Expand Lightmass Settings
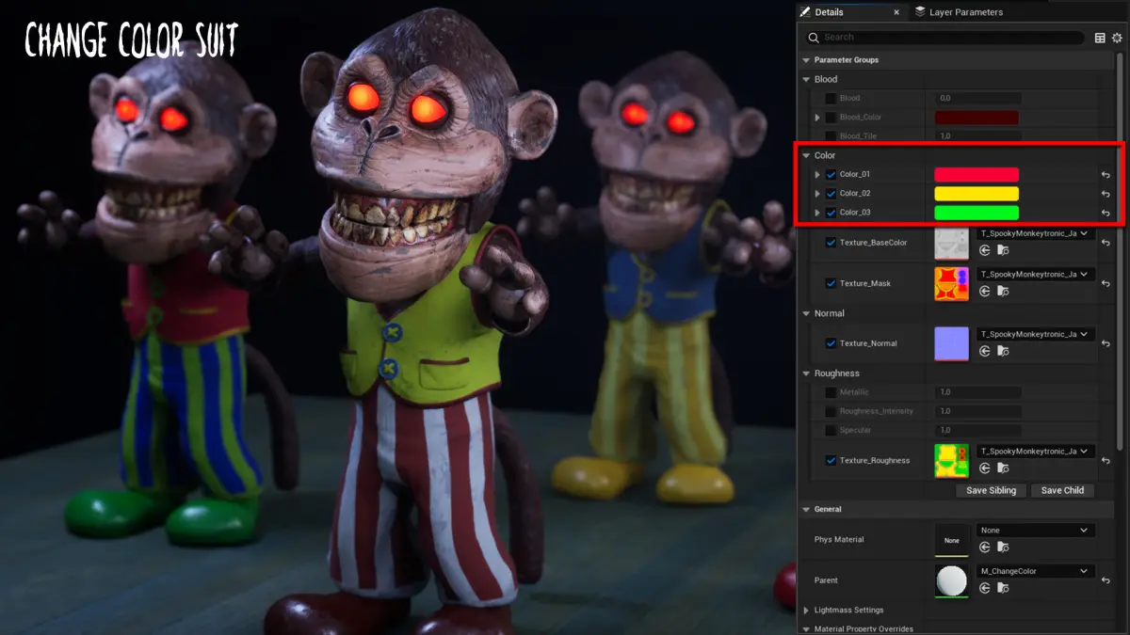This screenshot has height=635, width=1130. click(806, 611)
